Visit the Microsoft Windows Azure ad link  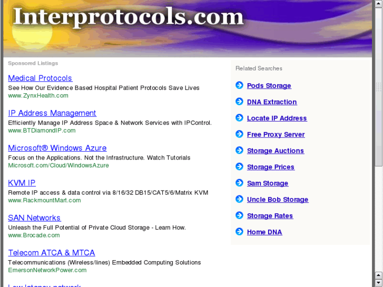click(57, 148)
